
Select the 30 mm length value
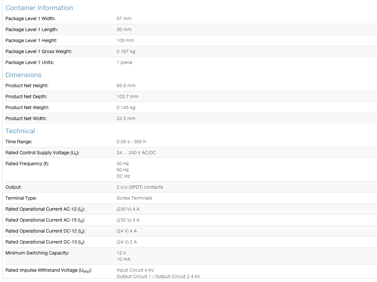coord(124,29)
